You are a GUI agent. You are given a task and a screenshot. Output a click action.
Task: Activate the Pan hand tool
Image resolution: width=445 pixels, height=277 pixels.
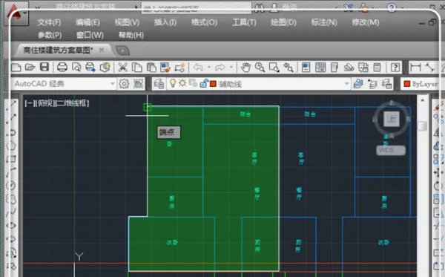click(x=245, y=68)
